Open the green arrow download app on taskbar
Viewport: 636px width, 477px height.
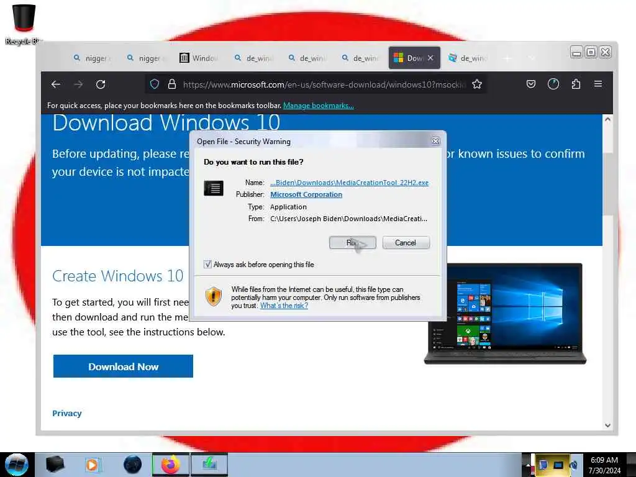click(209, 465)
